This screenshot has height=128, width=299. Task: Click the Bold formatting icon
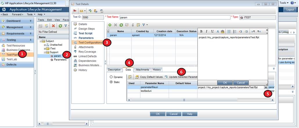coord(201,31)
